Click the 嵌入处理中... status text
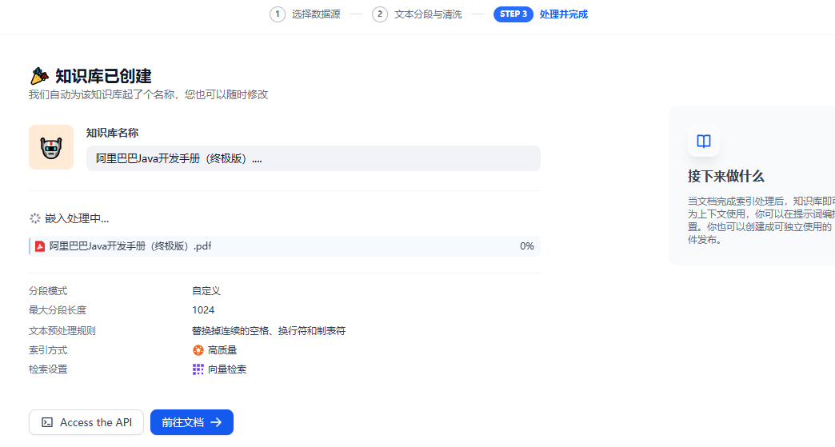The width and height of the screenshot is (835, 447). [77, 219]
